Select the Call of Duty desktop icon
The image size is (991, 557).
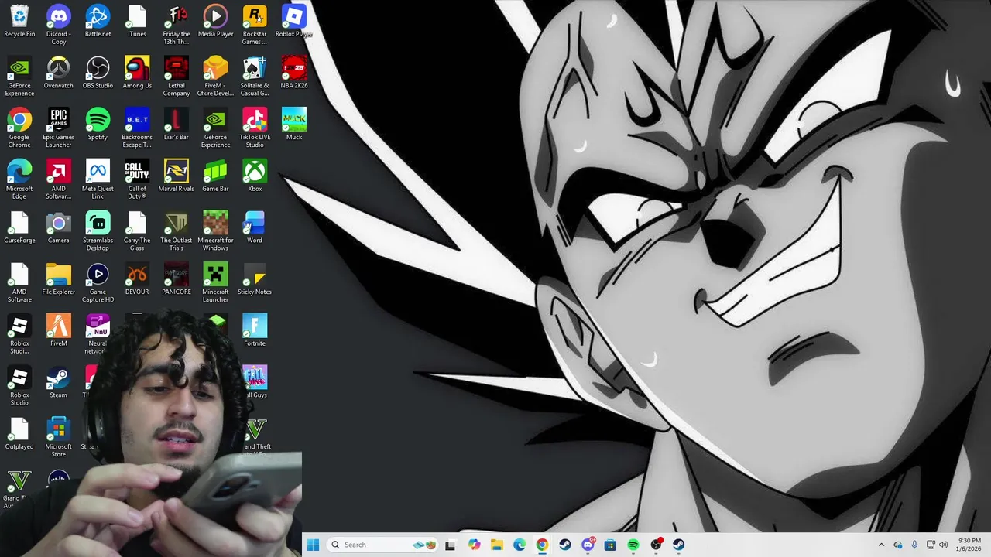(137, 179)
